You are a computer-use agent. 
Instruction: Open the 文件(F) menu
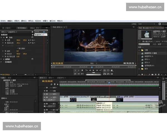[x=3, y=21]
